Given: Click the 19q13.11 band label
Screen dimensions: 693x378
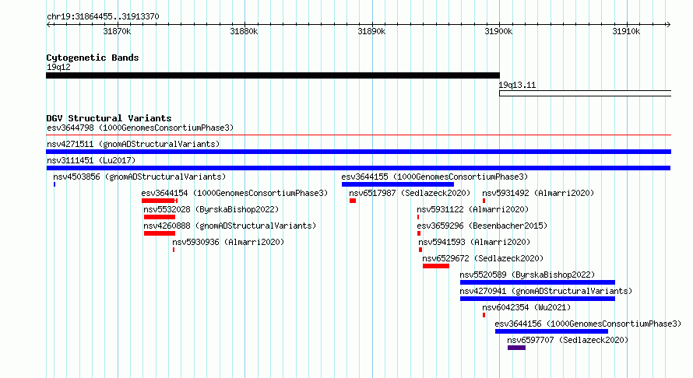Looking at the screenshot, I should 517,86.
